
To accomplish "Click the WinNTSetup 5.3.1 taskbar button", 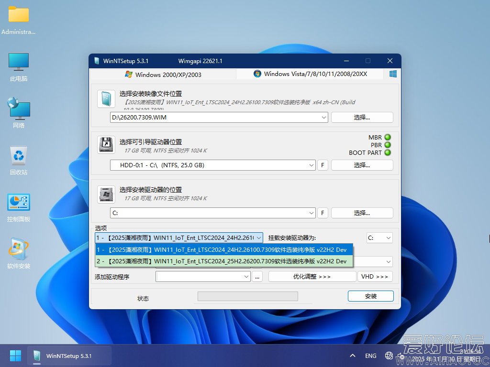I will point(69,356).
